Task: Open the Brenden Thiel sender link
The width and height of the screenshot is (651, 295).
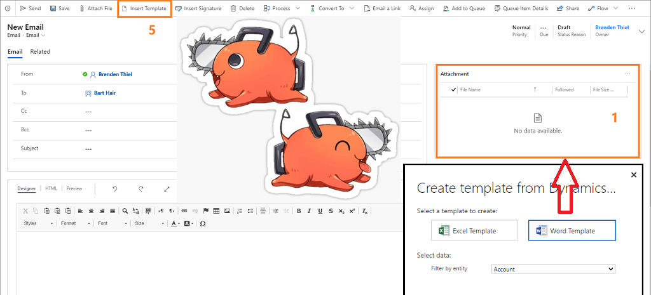Action: click(116, 75)
